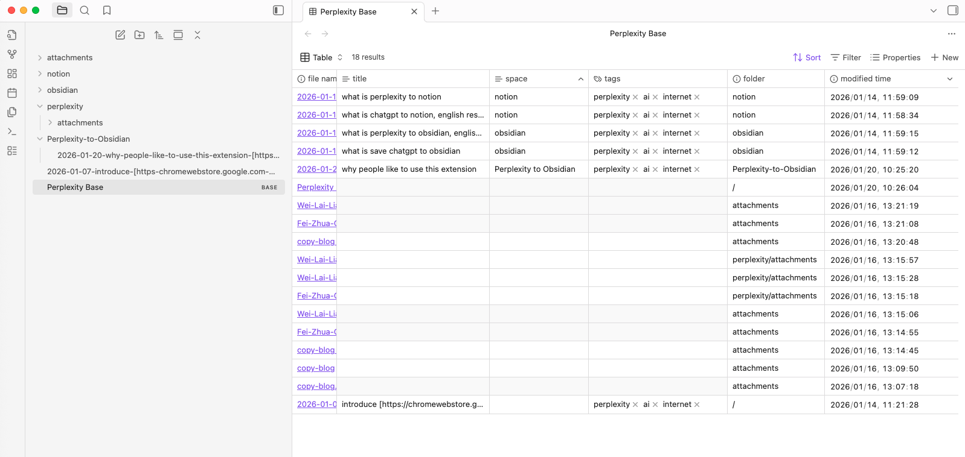This screenshot has height=457, width=965.
Task: Select Perplexity Base file in tree
Action: point(158,187)
